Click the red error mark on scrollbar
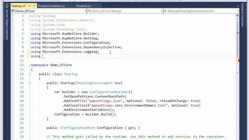This screenshot has width=249, height=140. click(238, 61)
